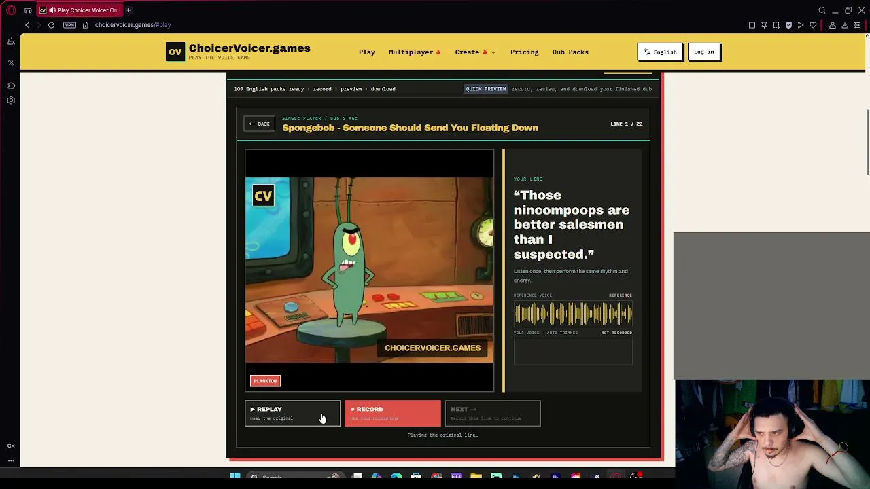Open the player flow arrow icon
Screen dimensions: 870x489
tap(801, 25)
